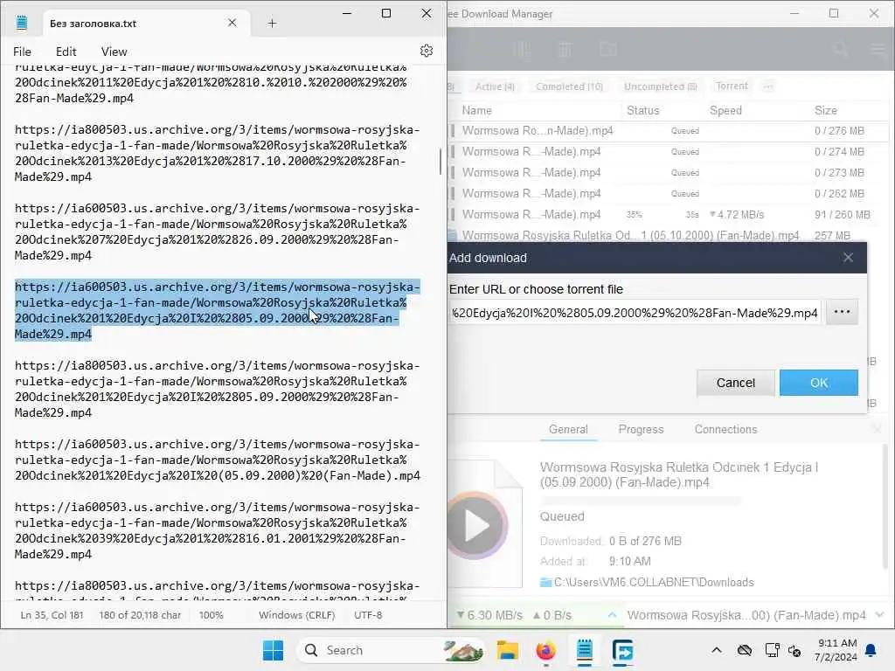Confirm the download with OK

click(818, 383)
